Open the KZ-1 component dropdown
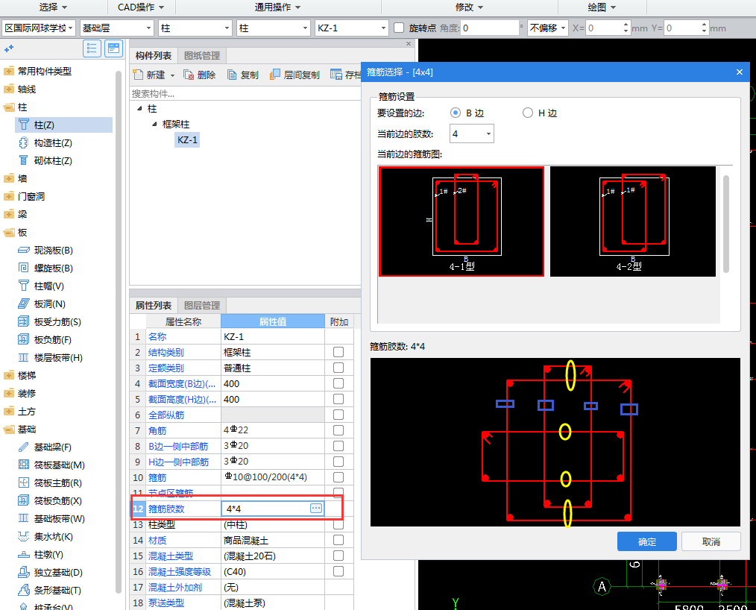Viewport: 756px width, 610px height. 351,28
